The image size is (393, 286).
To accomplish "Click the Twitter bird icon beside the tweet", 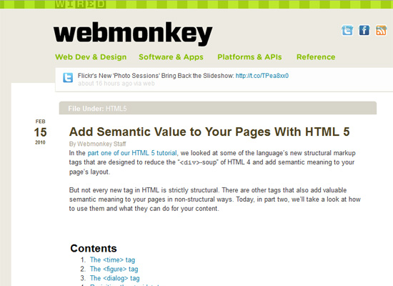I will coord(68,77).
